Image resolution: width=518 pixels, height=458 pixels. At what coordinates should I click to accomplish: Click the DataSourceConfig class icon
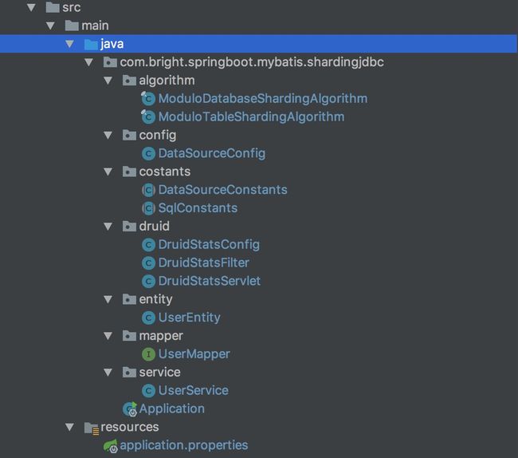148,153
